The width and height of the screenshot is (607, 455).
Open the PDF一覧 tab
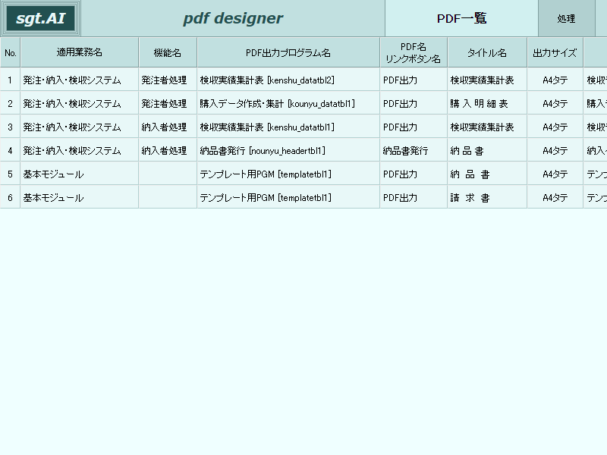pyautogui.click(x=461, y=18)
